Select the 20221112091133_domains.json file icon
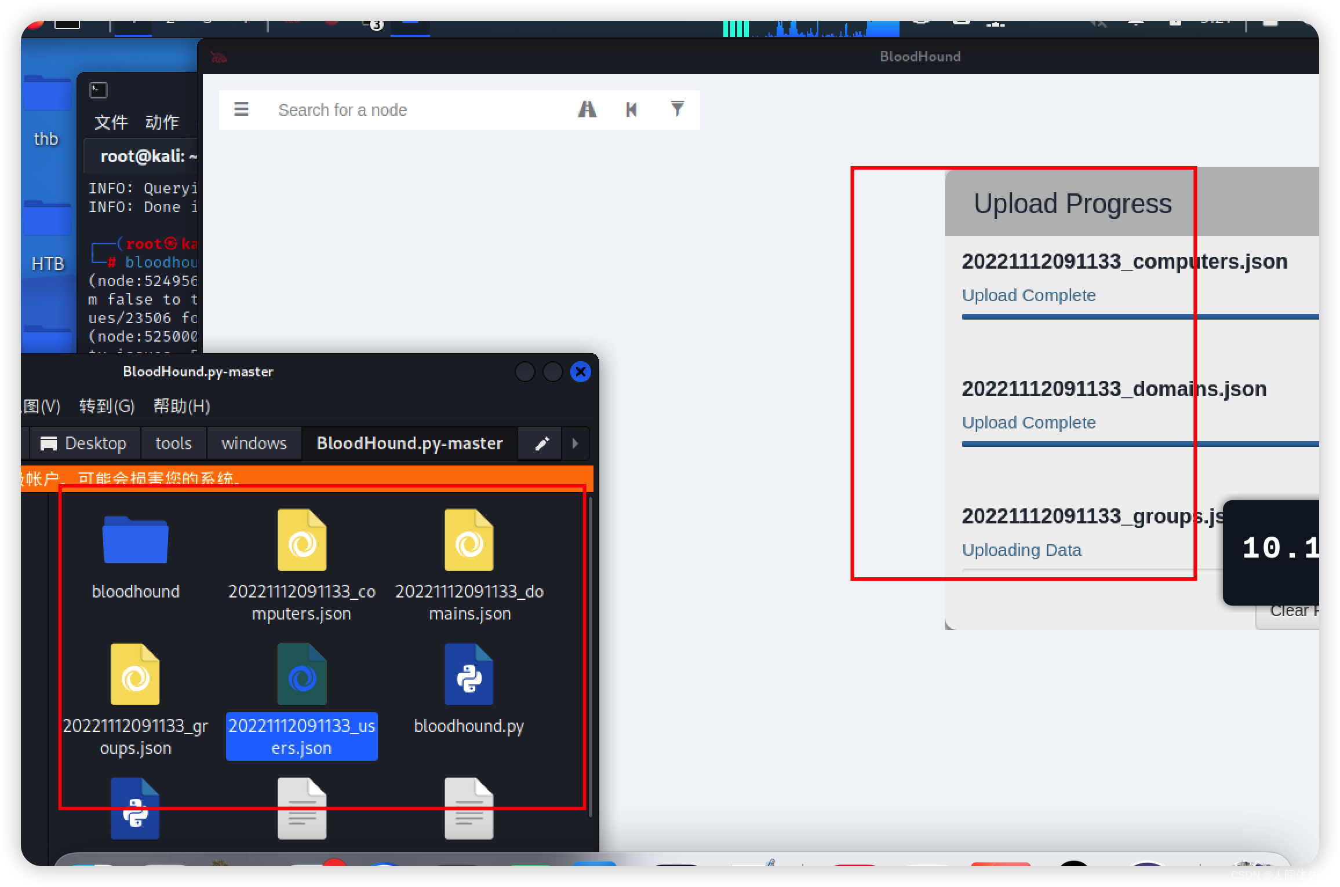This screenshot has width=1340, height=887. pos(469,540)
